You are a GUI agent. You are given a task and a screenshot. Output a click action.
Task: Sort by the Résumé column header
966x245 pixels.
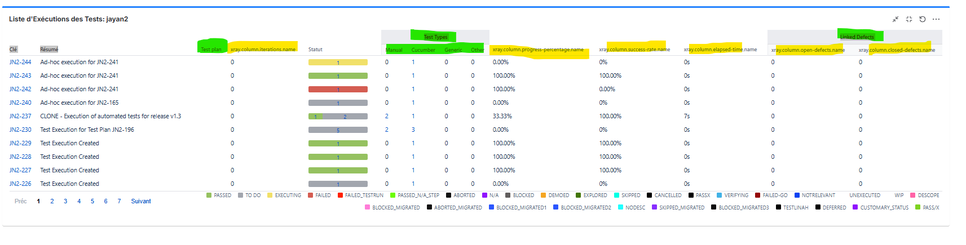point(49,50)
